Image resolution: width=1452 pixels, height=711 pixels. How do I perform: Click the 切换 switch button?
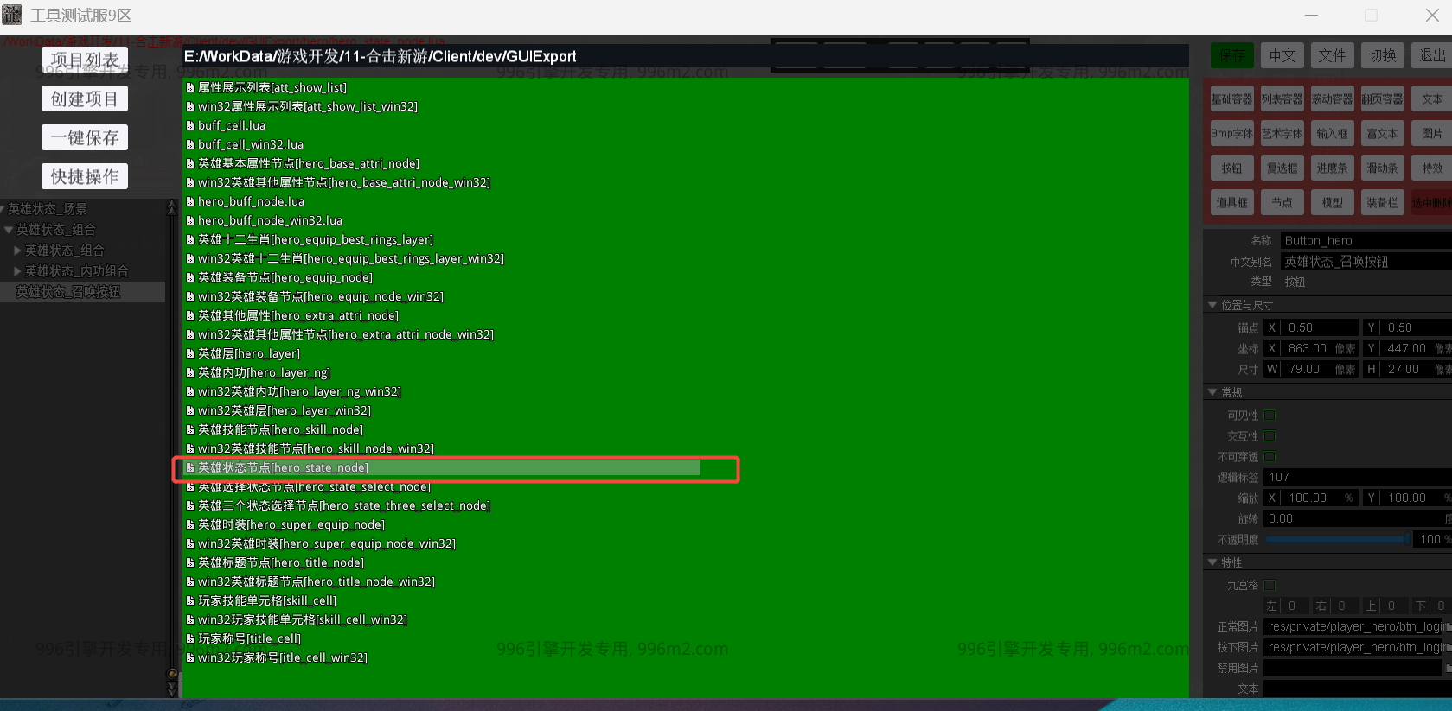pyautogui.click(x=1382, y=55)
